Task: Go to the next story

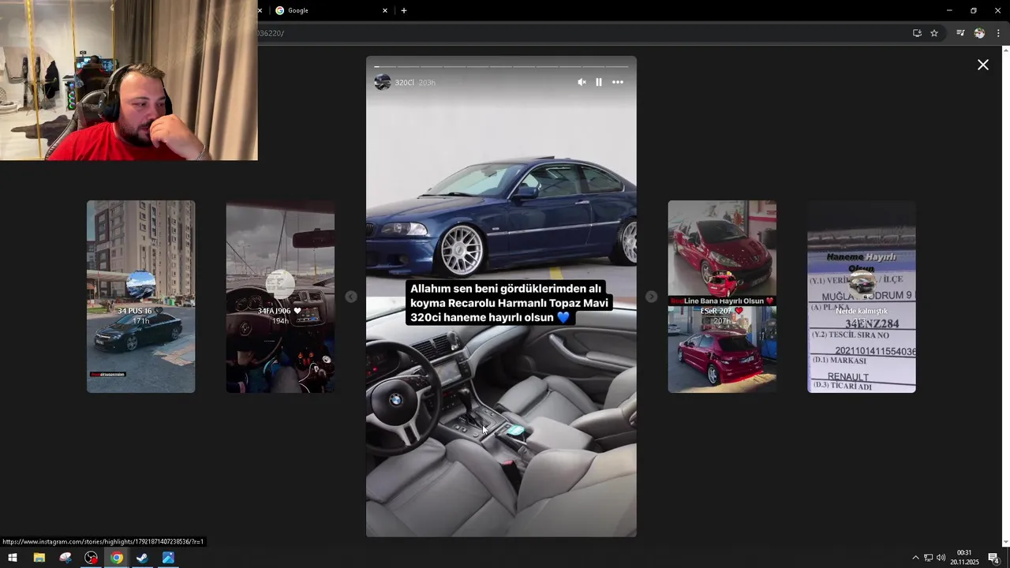Action: [651, 297]
